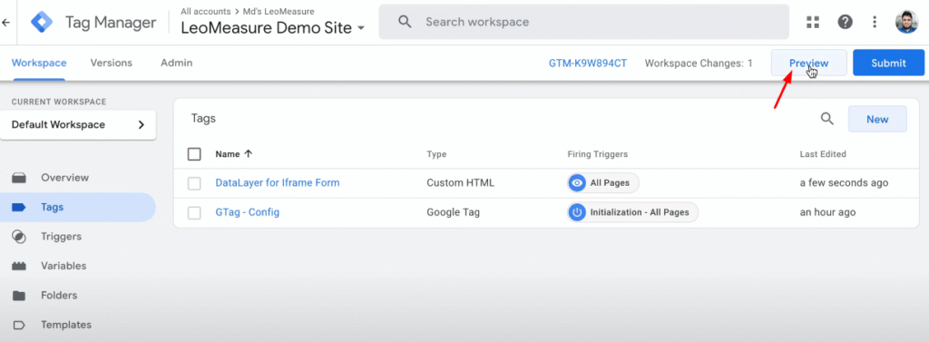This screenshot has height=342, width=929.
Task: Open the GTag - Config tag
Action: point(248,212)
